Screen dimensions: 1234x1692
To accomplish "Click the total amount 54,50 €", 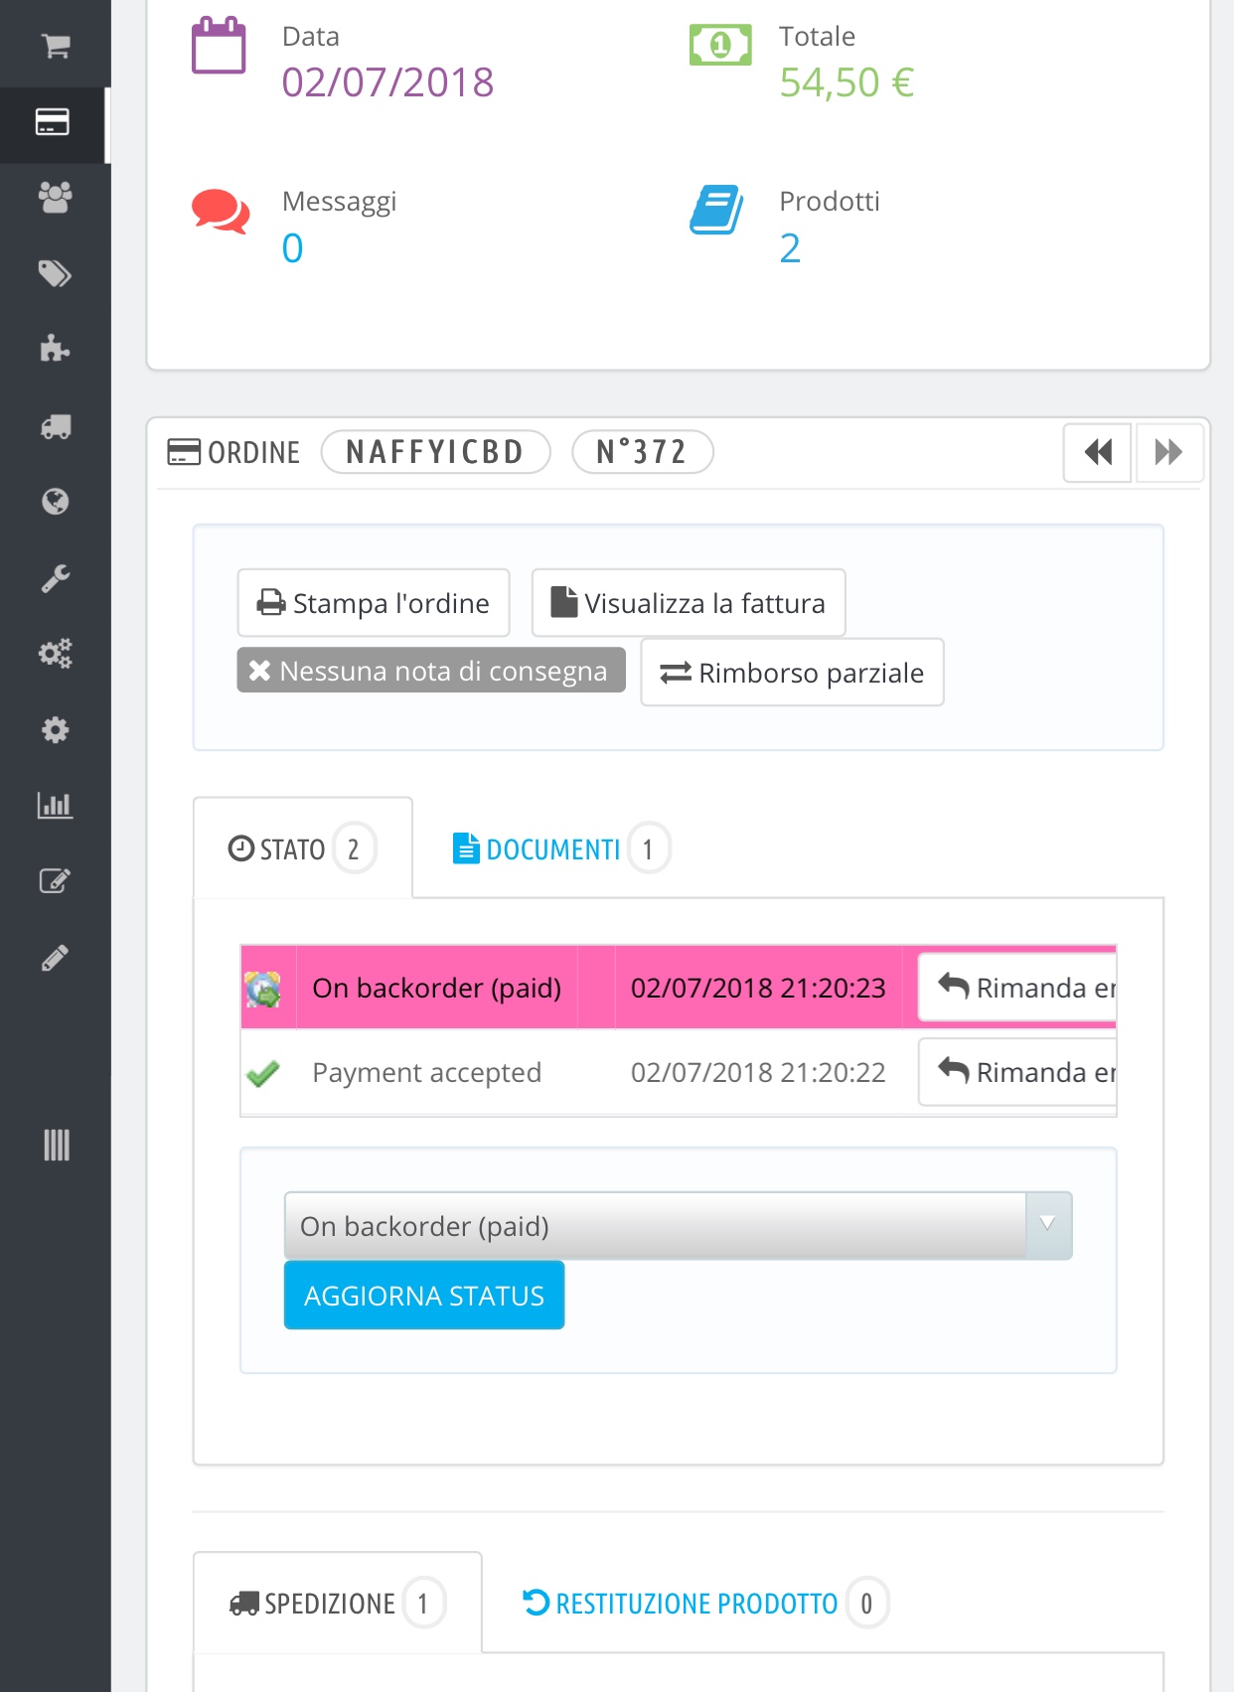I will point(847,82).
